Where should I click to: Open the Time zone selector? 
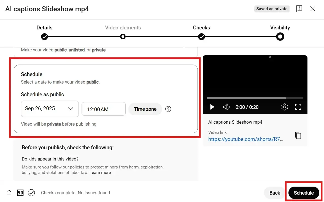coord(145,109)
